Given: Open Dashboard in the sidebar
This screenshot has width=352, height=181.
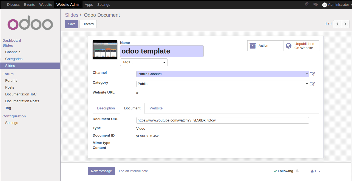Looking at the screenshot, I should point(12,40).
